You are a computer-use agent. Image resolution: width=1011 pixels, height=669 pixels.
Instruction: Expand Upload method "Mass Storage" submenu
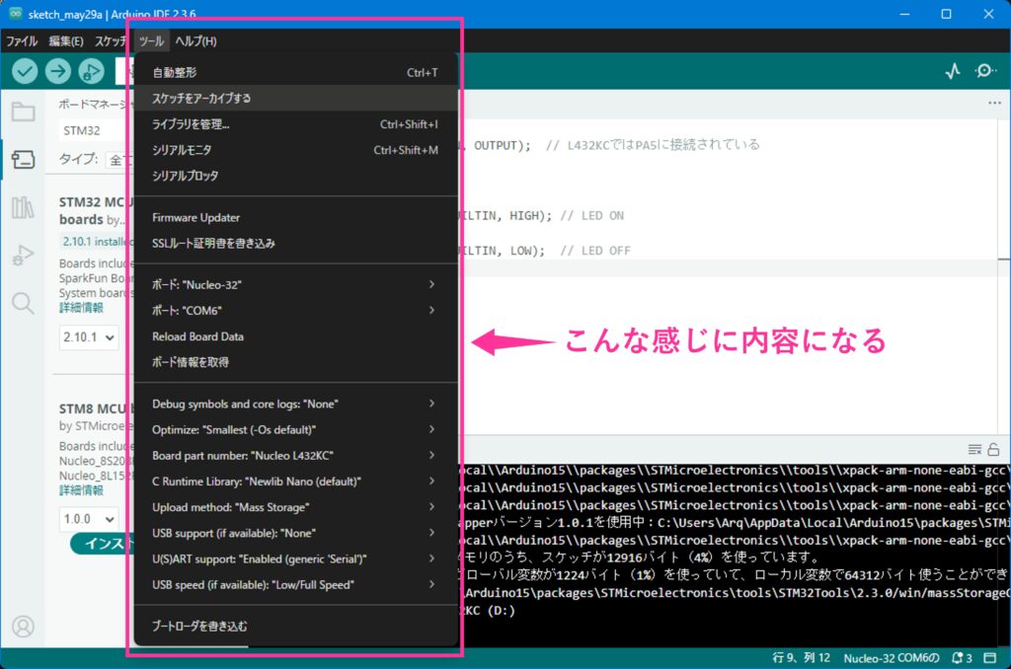pyautogui.click(x=295, y=506)
